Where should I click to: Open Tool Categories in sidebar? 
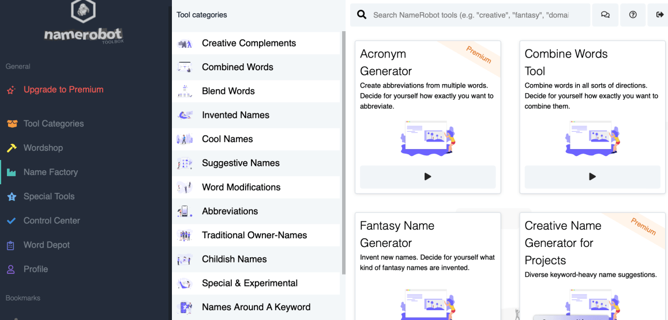coord(53,124)
